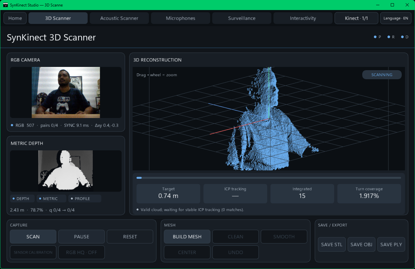Open the Language EN selector
Screen dimensions: 415x269
click(x=396, y=18)
